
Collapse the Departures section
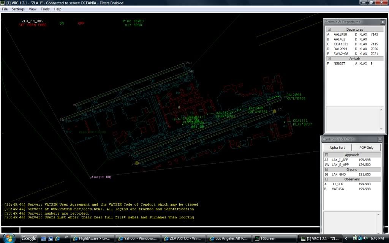pyautogui.click(x=329, y=29)
